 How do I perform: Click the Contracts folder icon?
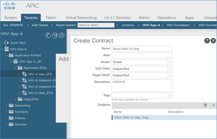[x=11, y=112]
